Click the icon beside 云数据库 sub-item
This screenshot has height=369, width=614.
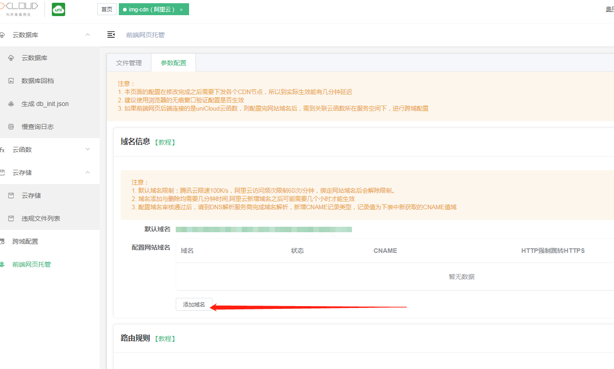click(11, 58)
